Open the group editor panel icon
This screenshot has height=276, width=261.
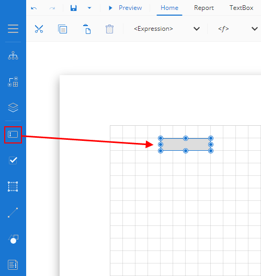[x=13, y=82]
